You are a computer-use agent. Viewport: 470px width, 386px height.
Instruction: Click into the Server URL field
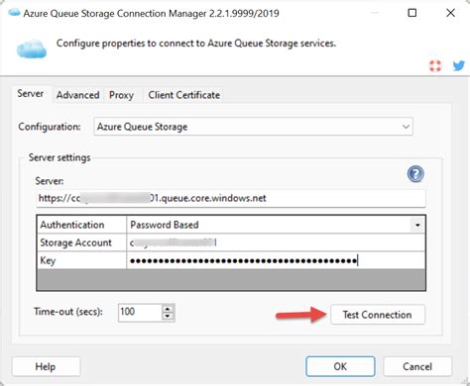tap(231, 198)
